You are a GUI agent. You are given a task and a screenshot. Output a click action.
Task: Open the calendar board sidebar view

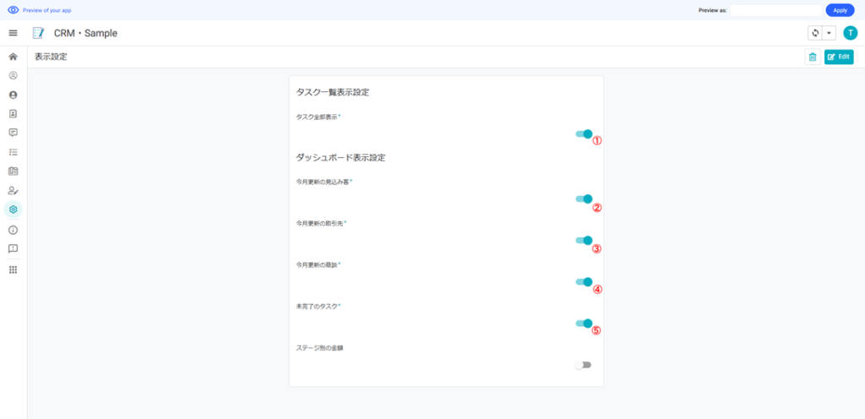point(14,171)
